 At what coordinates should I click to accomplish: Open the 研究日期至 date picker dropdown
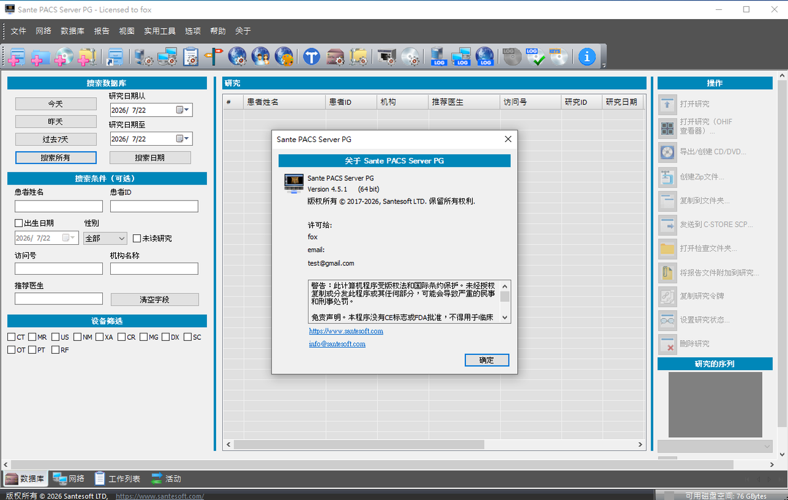[183, 139]
